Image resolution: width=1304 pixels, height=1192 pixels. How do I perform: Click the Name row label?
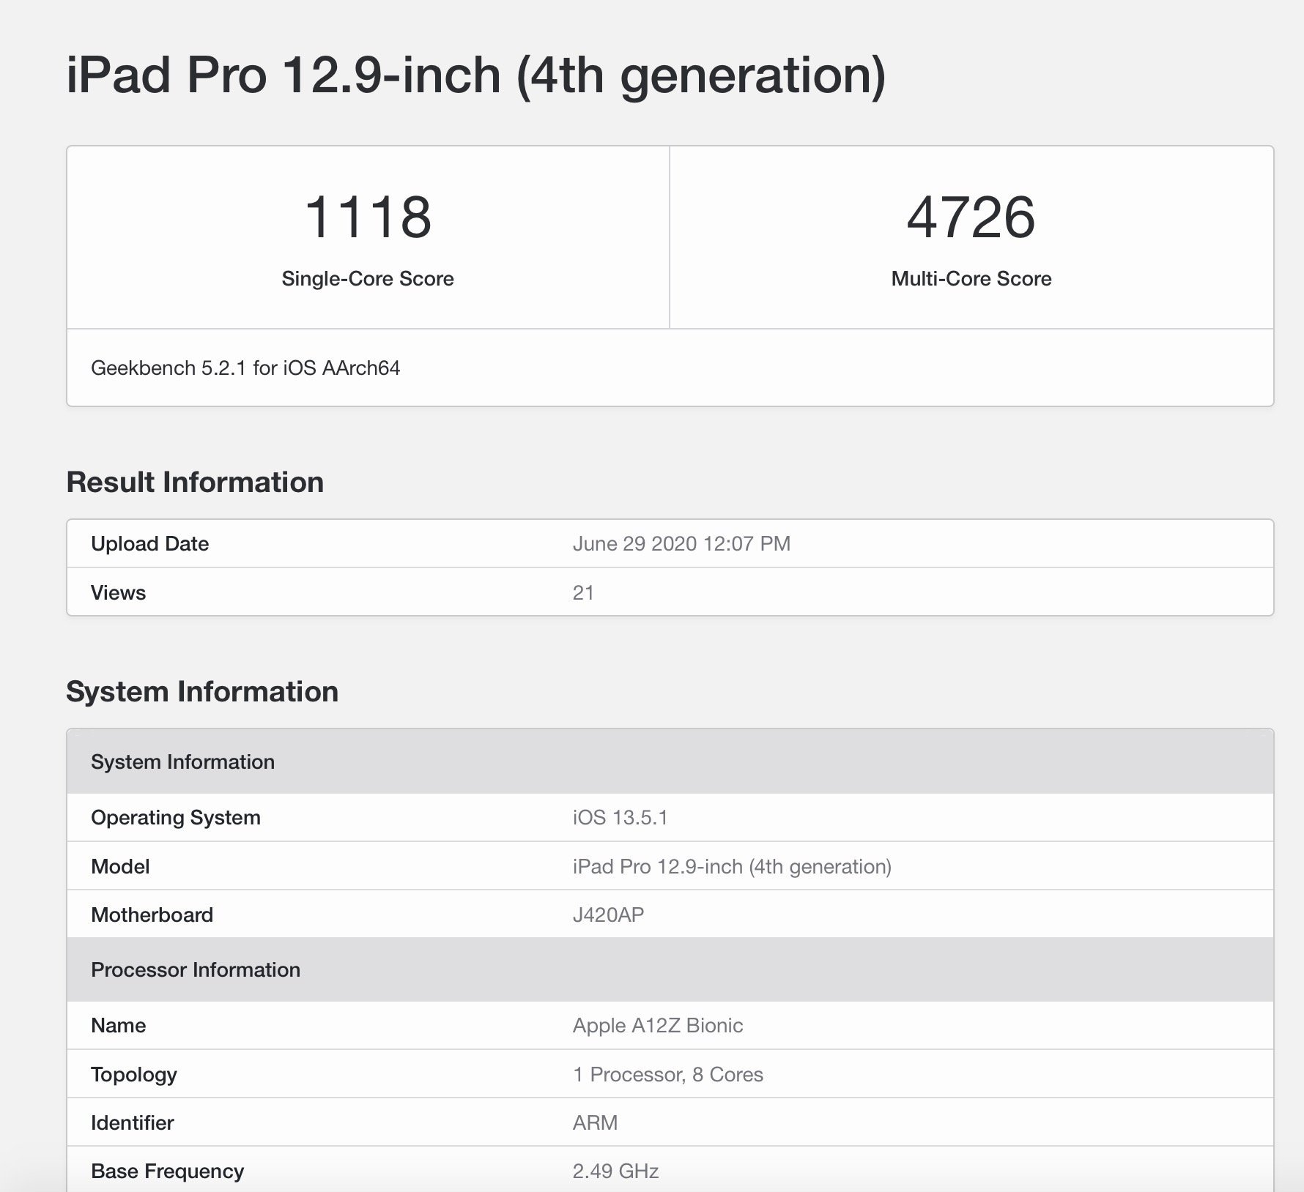pos(118,1026)
